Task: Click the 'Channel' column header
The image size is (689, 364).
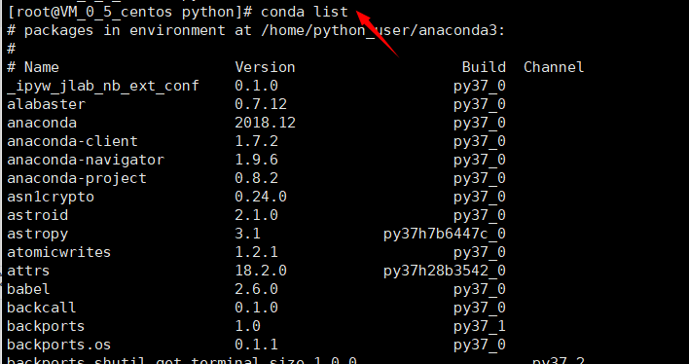Action: click(x=554, y=67)
